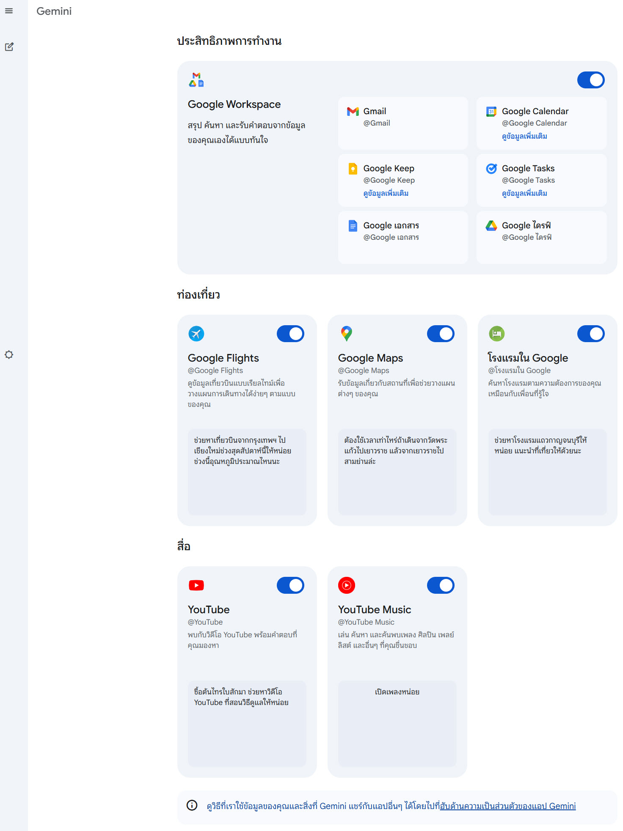Start a new chat with pencil icon
The height and width of the screenshot is (831, 623).
click(x=9, y=47)
